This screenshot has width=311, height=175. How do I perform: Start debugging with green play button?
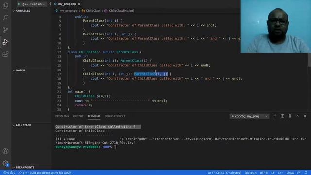(x=19, y=4)
